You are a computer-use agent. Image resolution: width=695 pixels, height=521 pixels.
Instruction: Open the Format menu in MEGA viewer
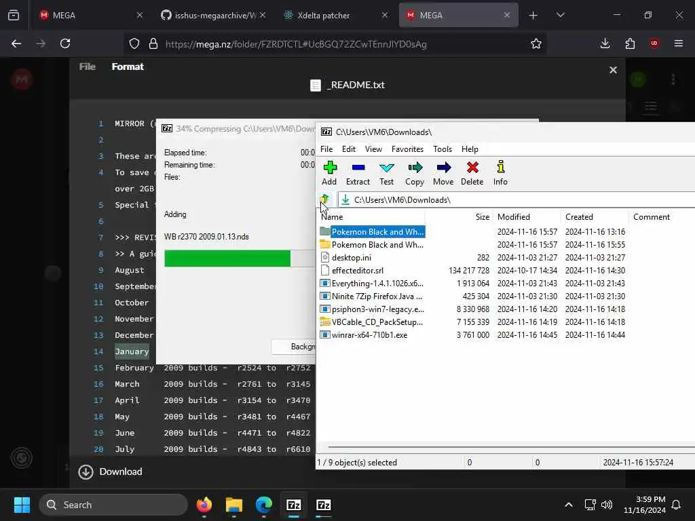pos(128,66)
